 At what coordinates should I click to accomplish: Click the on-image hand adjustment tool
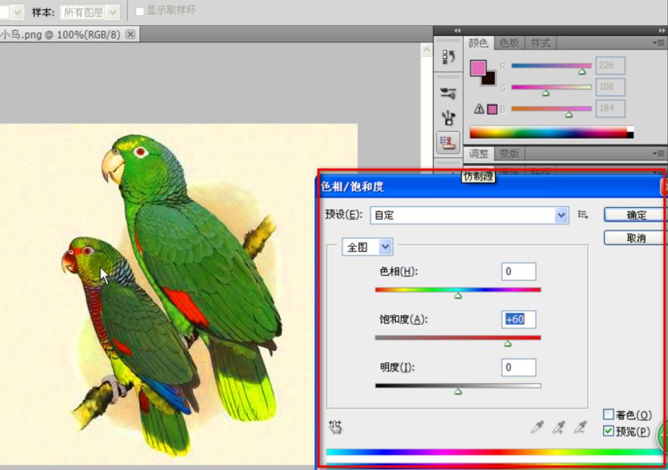pyautogui.click(x=336, y=428)
